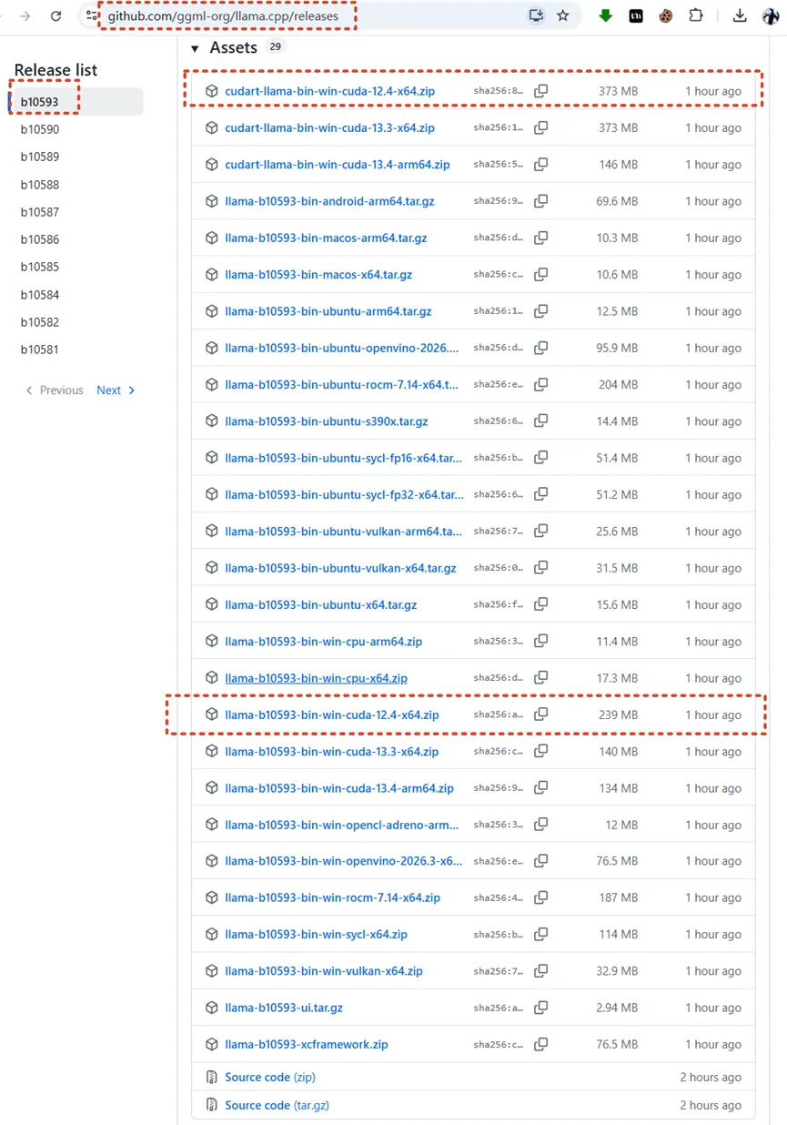The image size is (787, 1125).
Task: Select release b10590 in Release list
Action: pos(40,129)
